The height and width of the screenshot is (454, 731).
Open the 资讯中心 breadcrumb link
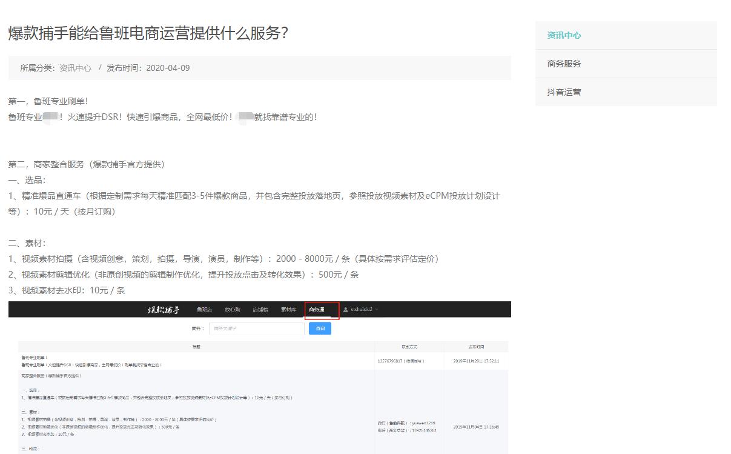pyautogui.click(x=74, y=68)
